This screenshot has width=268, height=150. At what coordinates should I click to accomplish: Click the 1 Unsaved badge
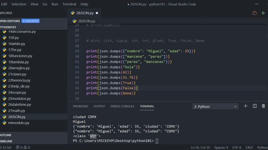pyautogui.click(x=31, y=21)
